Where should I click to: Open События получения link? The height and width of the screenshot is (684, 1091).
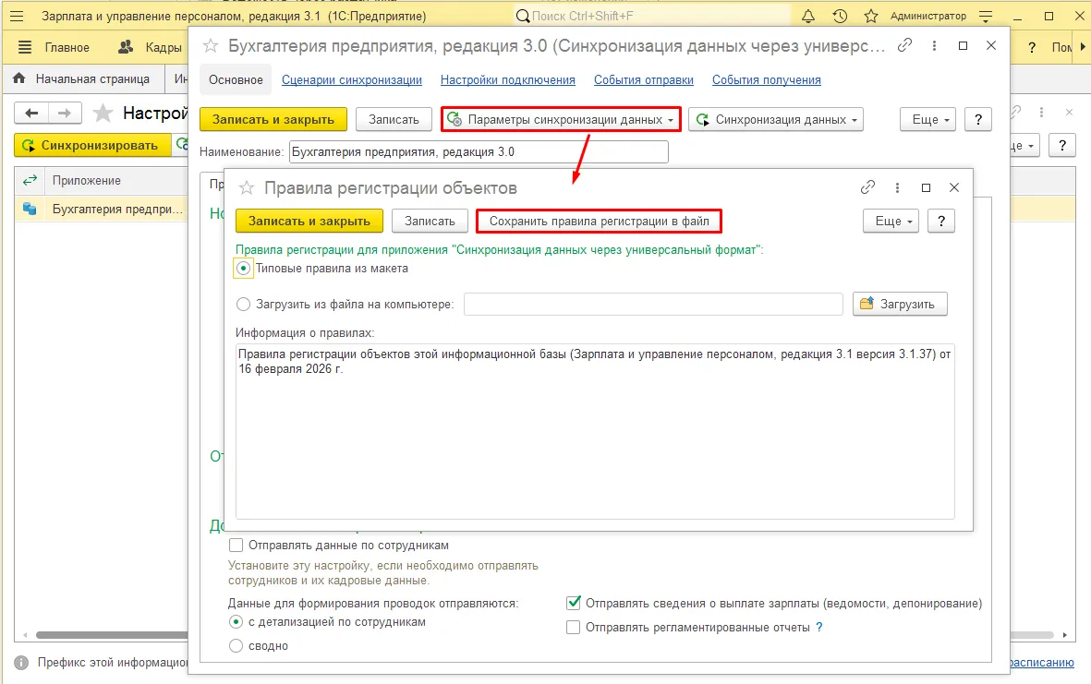(x=766, y=80)
